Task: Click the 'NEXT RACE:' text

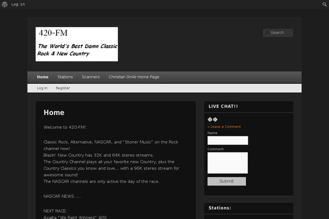Action: pos(55,211)
